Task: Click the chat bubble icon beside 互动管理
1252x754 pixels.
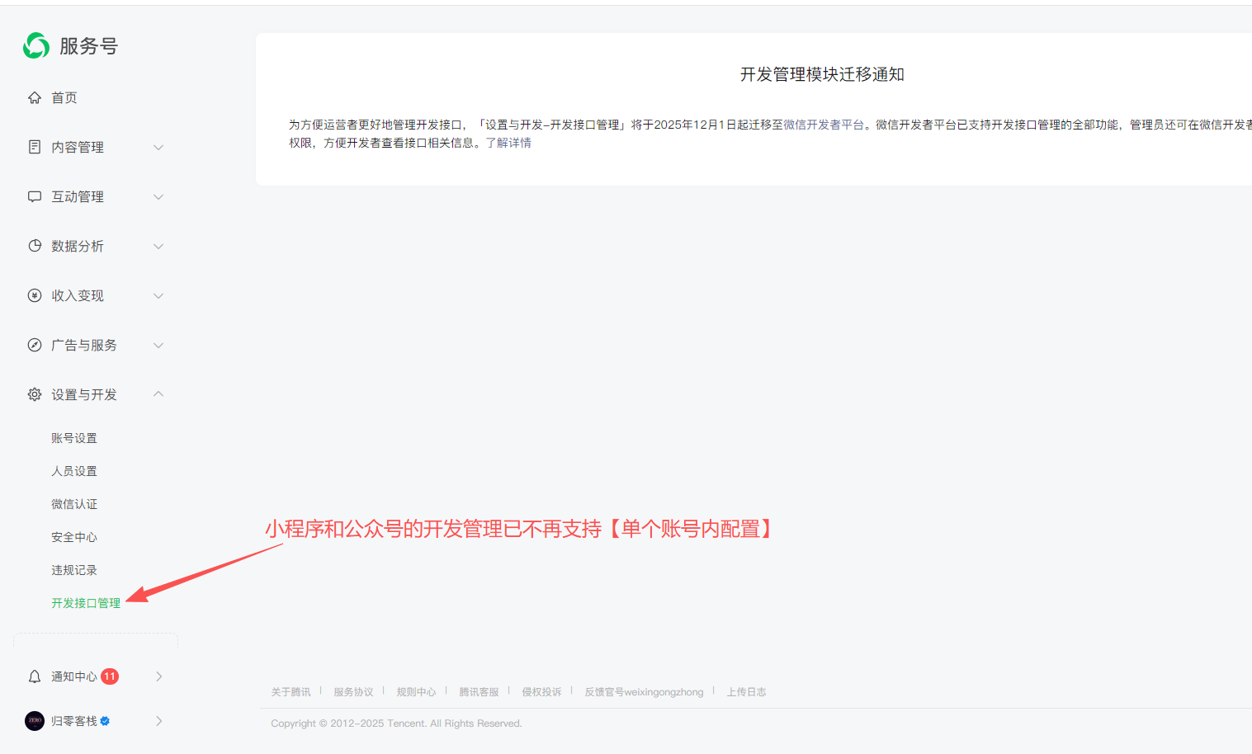Action: (35, 196)
